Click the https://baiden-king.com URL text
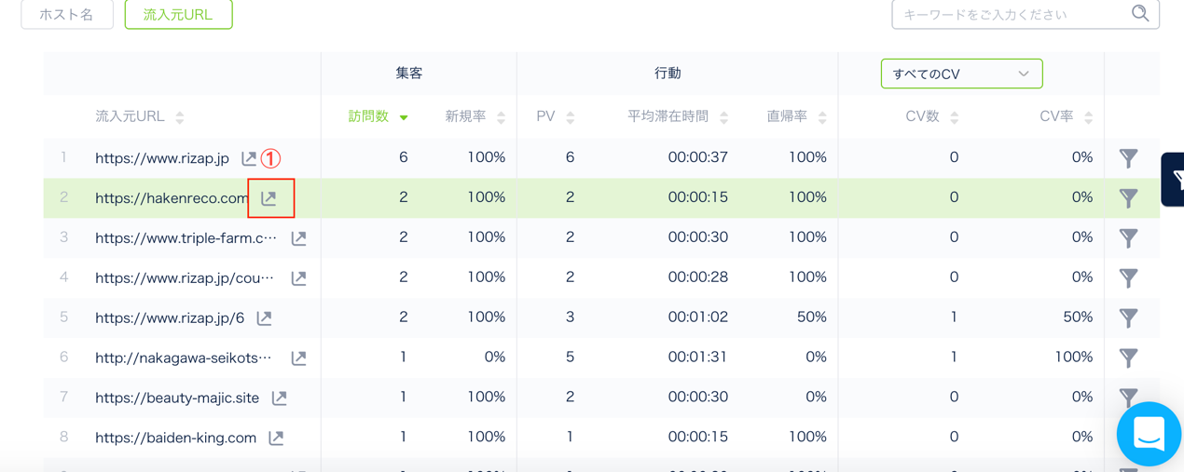Image resolution: width=1184 pixels, height=472 pixels. 175,438
